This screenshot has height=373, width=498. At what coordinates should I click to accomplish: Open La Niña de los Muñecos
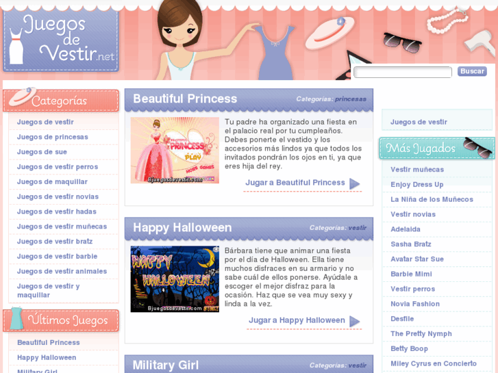[432, 199]
